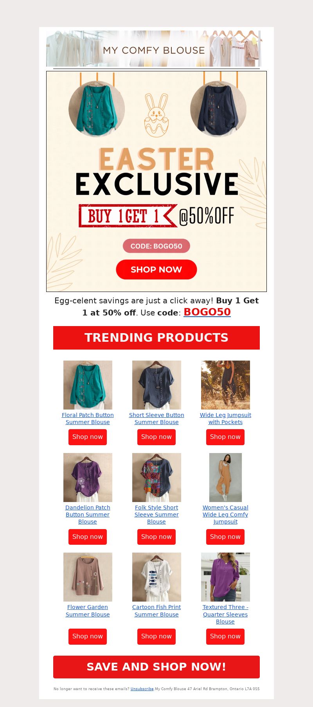This screenshot has height=707, width=313.
Task: Click the SHOP NOW banner button
Action: tap(156, 270)
